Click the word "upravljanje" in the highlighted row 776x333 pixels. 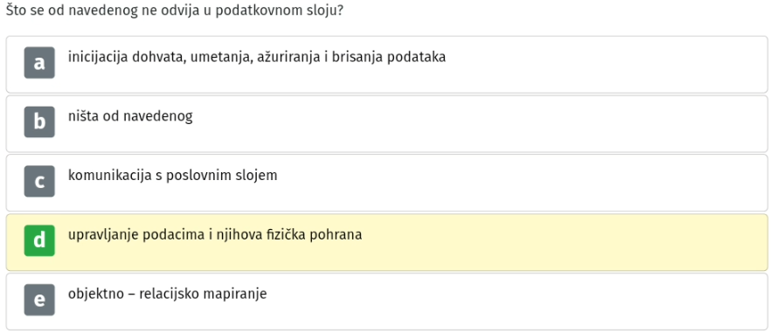pyautogui.click(x=103, y=235)
